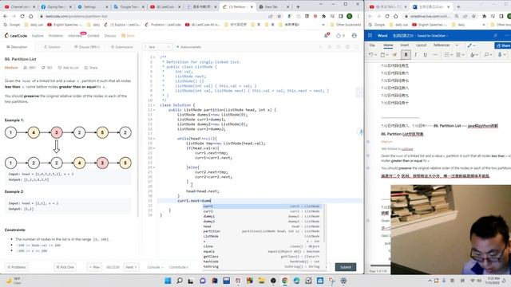The height and width of the screenshot is (287, 511).
Task: Submit the solution
Action: (346, 267)
